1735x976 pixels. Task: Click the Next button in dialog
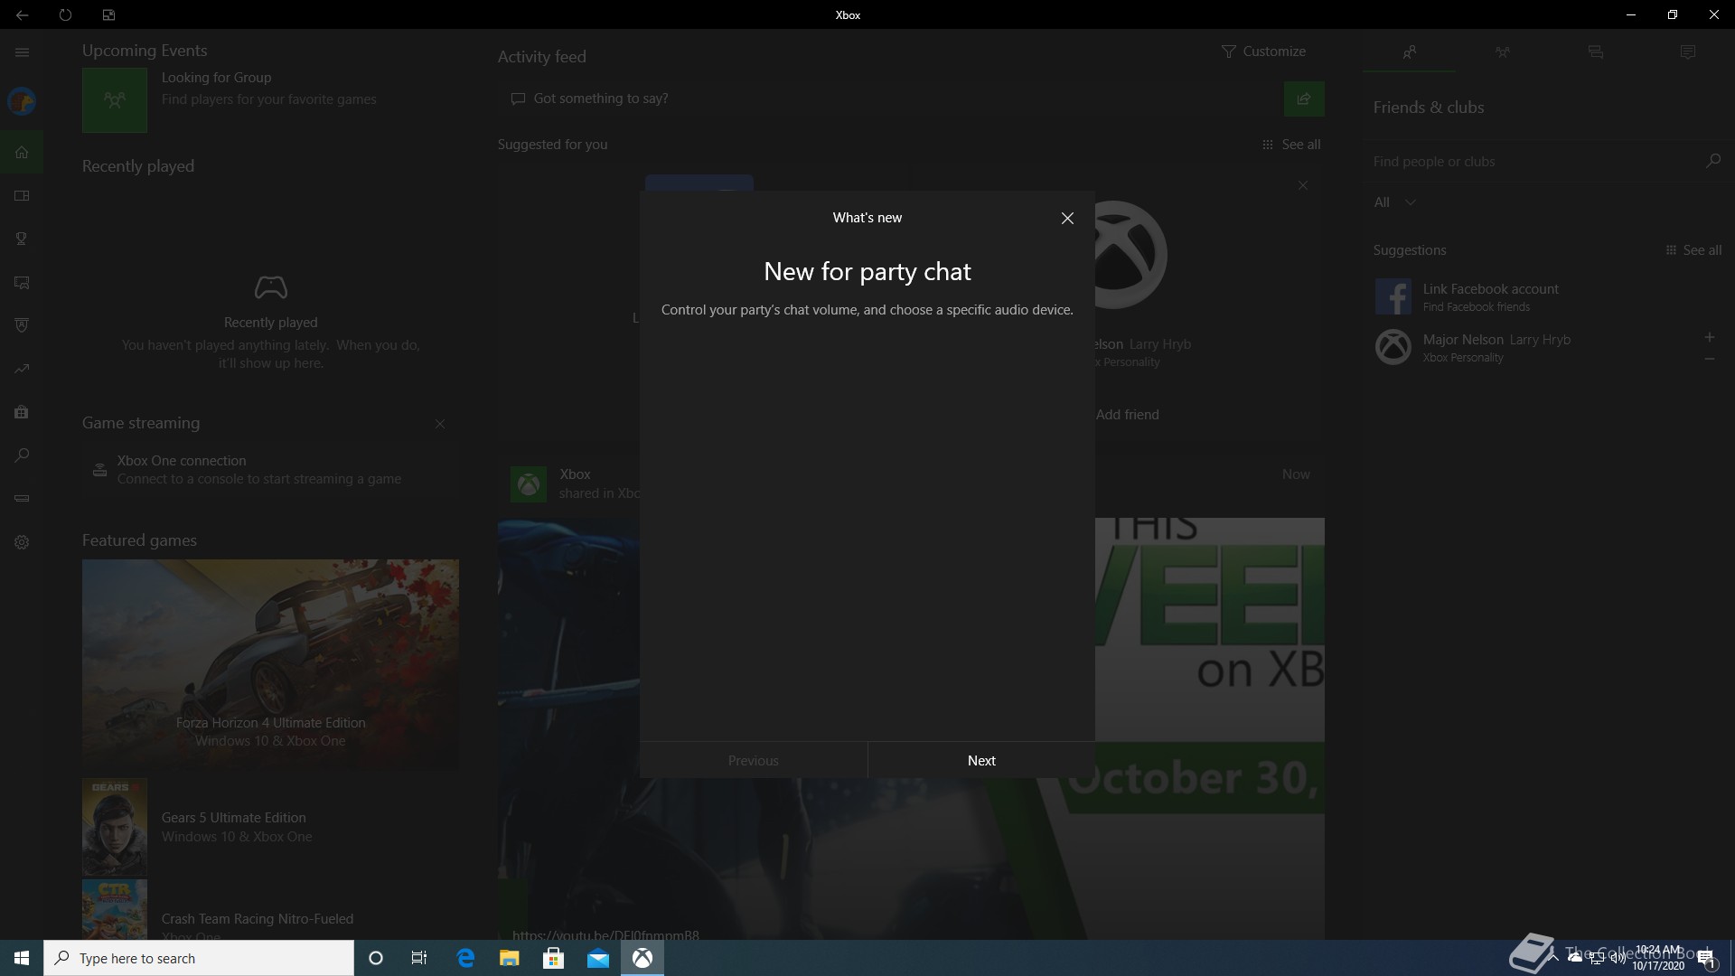981,760
